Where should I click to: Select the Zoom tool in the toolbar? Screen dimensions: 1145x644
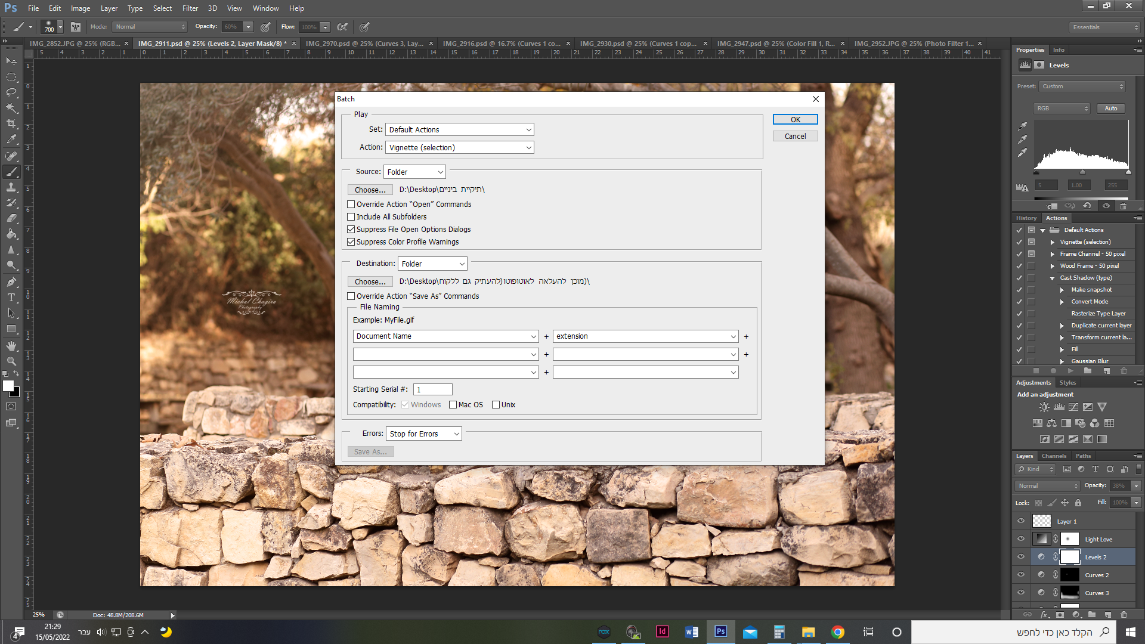[11, 361]
